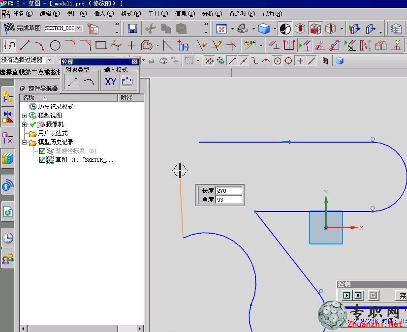Toggle snap to arc center icon
This screenshot has height=332, width=407.
coord(278,61)
